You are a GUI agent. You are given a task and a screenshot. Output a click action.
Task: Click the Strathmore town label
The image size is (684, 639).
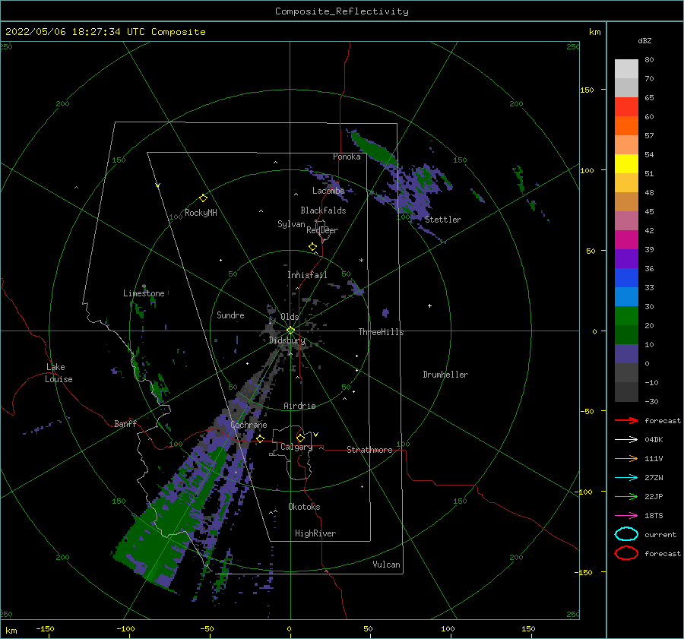click(x=369, y=450)
